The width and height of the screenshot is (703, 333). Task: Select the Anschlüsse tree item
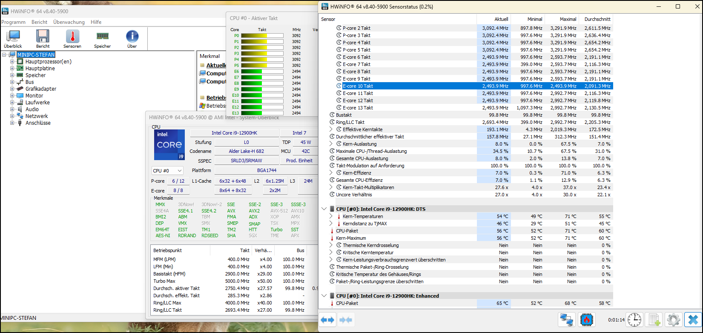(x=38, y=123)
